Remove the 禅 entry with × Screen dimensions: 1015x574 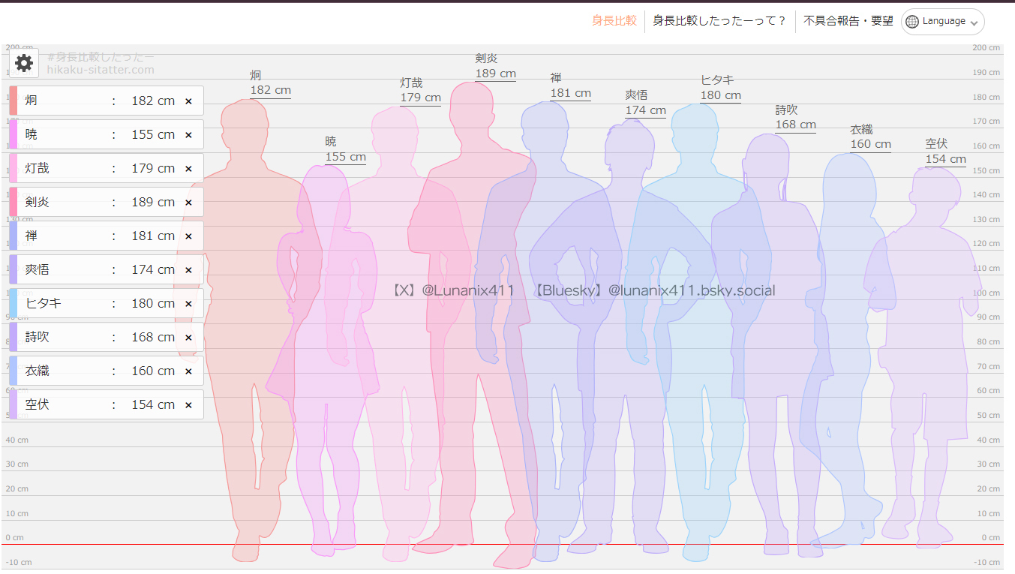click(188, 236)
